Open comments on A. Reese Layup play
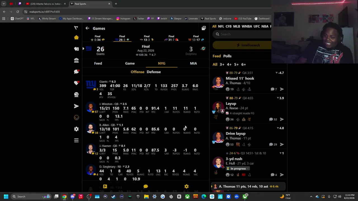 (273, 119)
